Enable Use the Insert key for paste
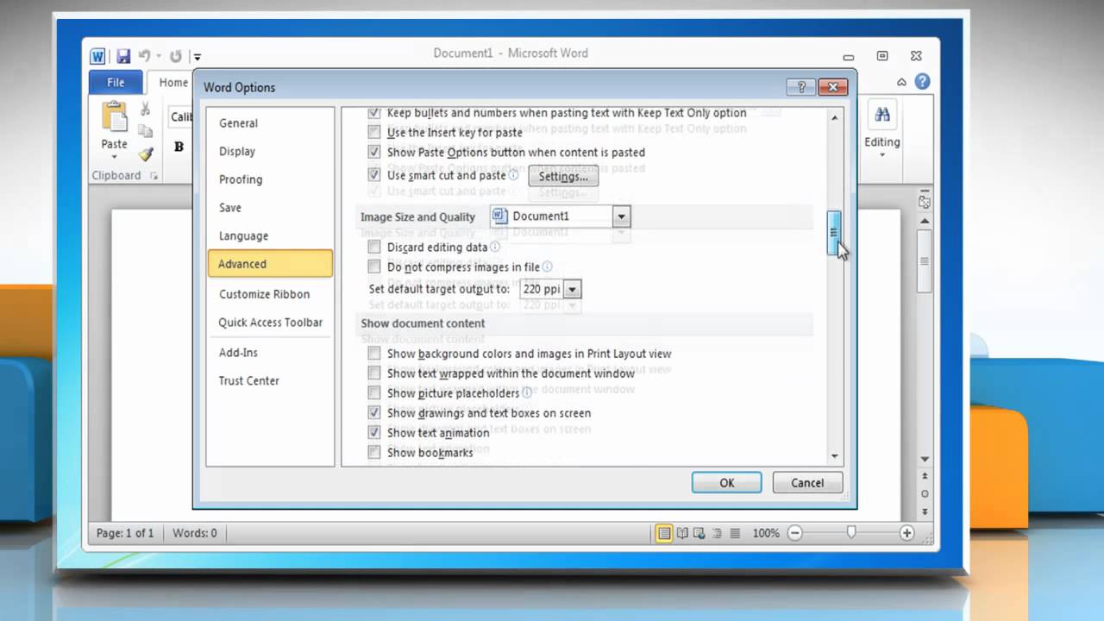The height and width of the screenshot is (621, 1104). (373, 132)
